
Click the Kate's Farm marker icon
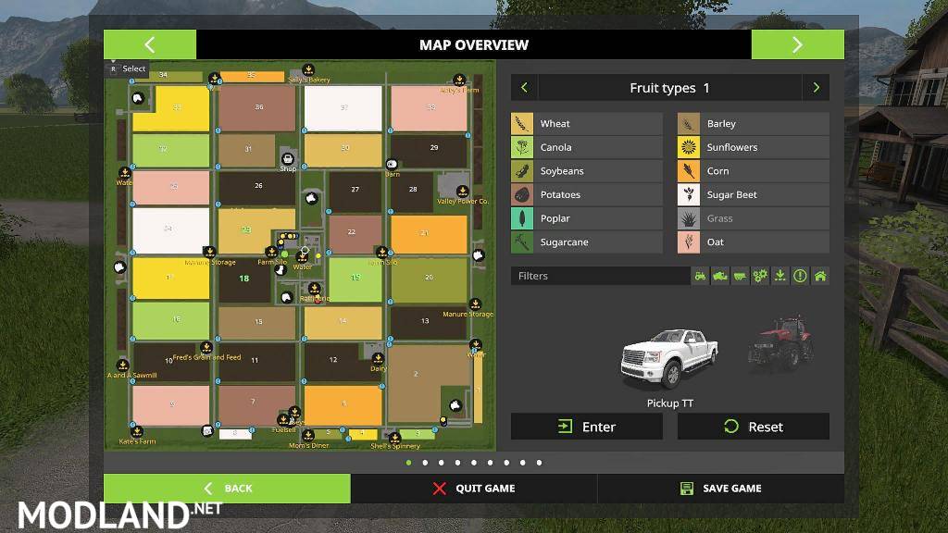pyautogui.click(x=137, y=431)
